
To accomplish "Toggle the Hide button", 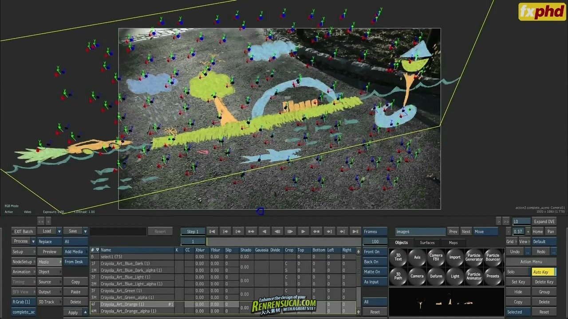I will tap(518, 292).
